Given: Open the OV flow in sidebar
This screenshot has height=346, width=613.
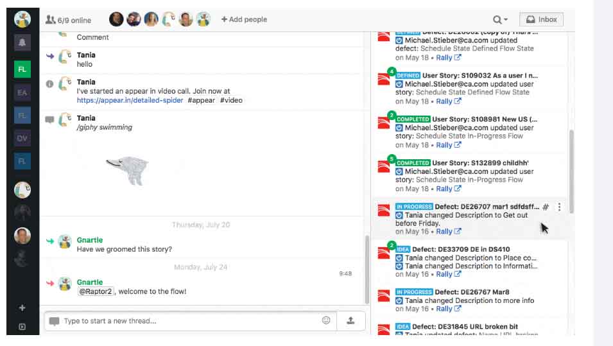Looking at the screenshot, I should [x=22, y=138].
